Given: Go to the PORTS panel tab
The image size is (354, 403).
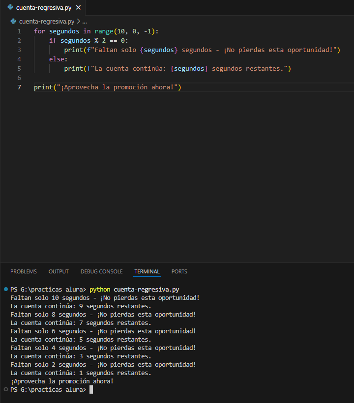Looking at the screenshot, I should coord(179,271).
